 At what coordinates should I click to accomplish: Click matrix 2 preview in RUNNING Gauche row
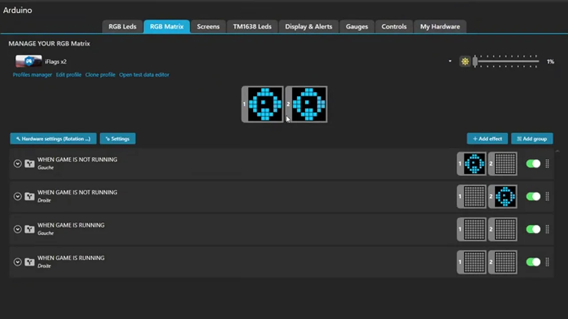pos(503,229)
